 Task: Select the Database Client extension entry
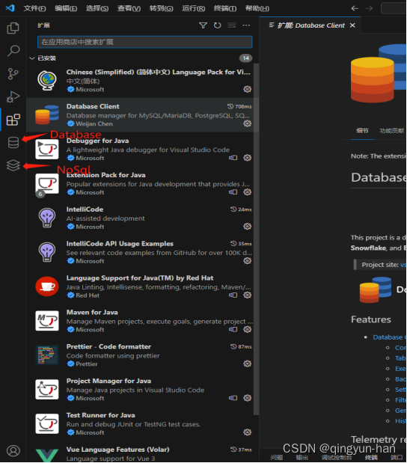142,115
